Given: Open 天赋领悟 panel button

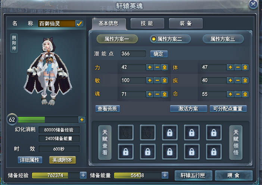Looking at the screenshot, I should (236, 142).
